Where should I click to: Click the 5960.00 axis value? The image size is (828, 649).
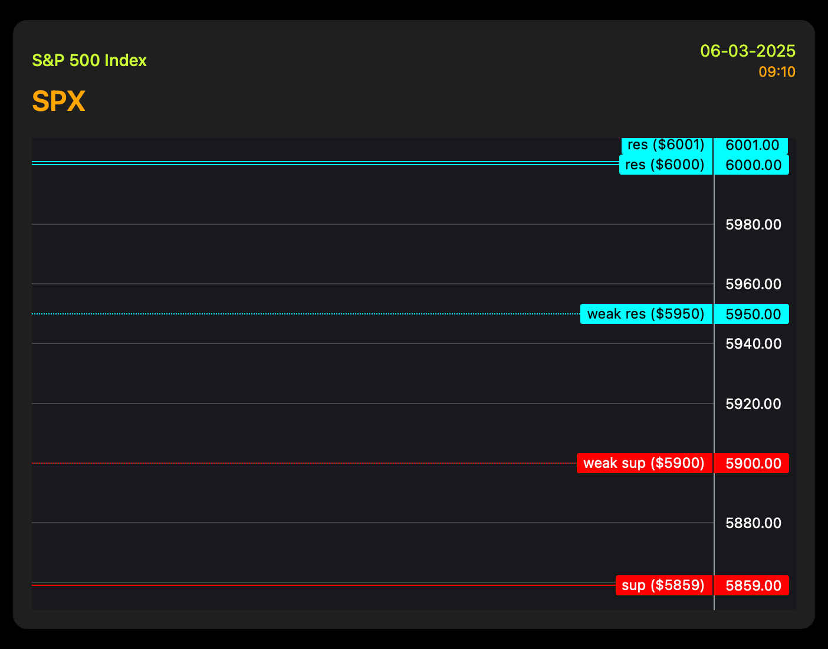(753, 284)
